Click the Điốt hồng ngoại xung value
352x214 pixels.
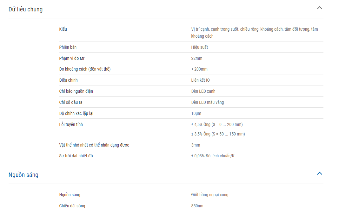pyautogui.click(x=210, y=195)
